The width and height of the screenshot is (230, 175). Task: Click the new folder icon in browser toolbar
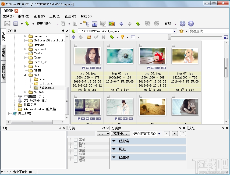click(x=89, y=37)
